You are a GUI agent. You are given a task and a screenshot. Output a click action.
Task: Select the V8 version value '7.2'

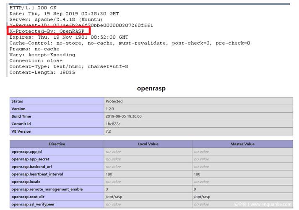[108, 131]
